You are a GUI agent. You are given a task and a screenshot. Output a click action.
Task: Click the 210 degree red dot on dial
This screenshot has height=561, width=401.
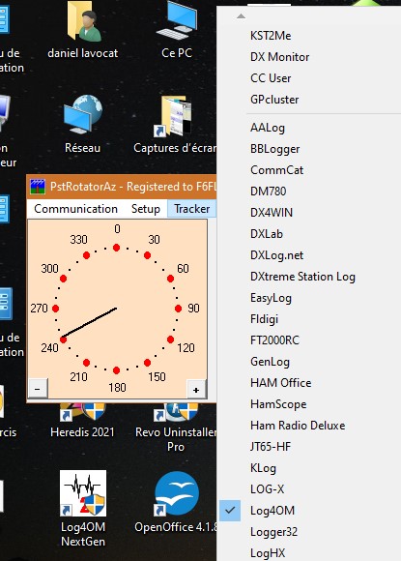(x=86, y=363)
